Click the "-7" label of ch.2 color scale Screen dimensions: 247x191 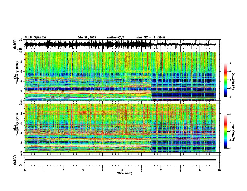coord(230,148)
